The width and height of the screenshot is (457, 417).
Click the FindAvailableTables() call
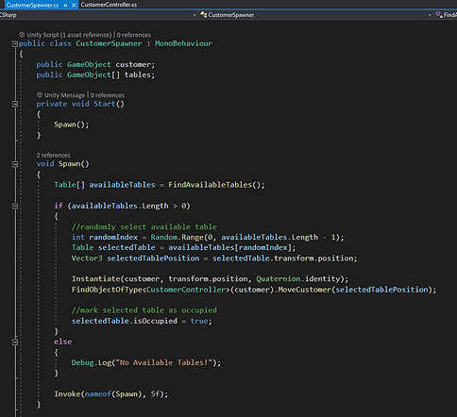pos(216,185)
